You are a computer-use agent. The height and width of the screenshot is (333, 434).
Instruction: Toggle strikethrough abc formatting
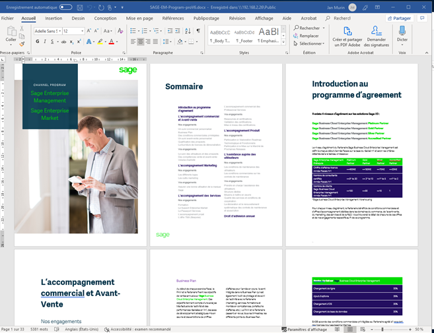(x=63, y=42)
